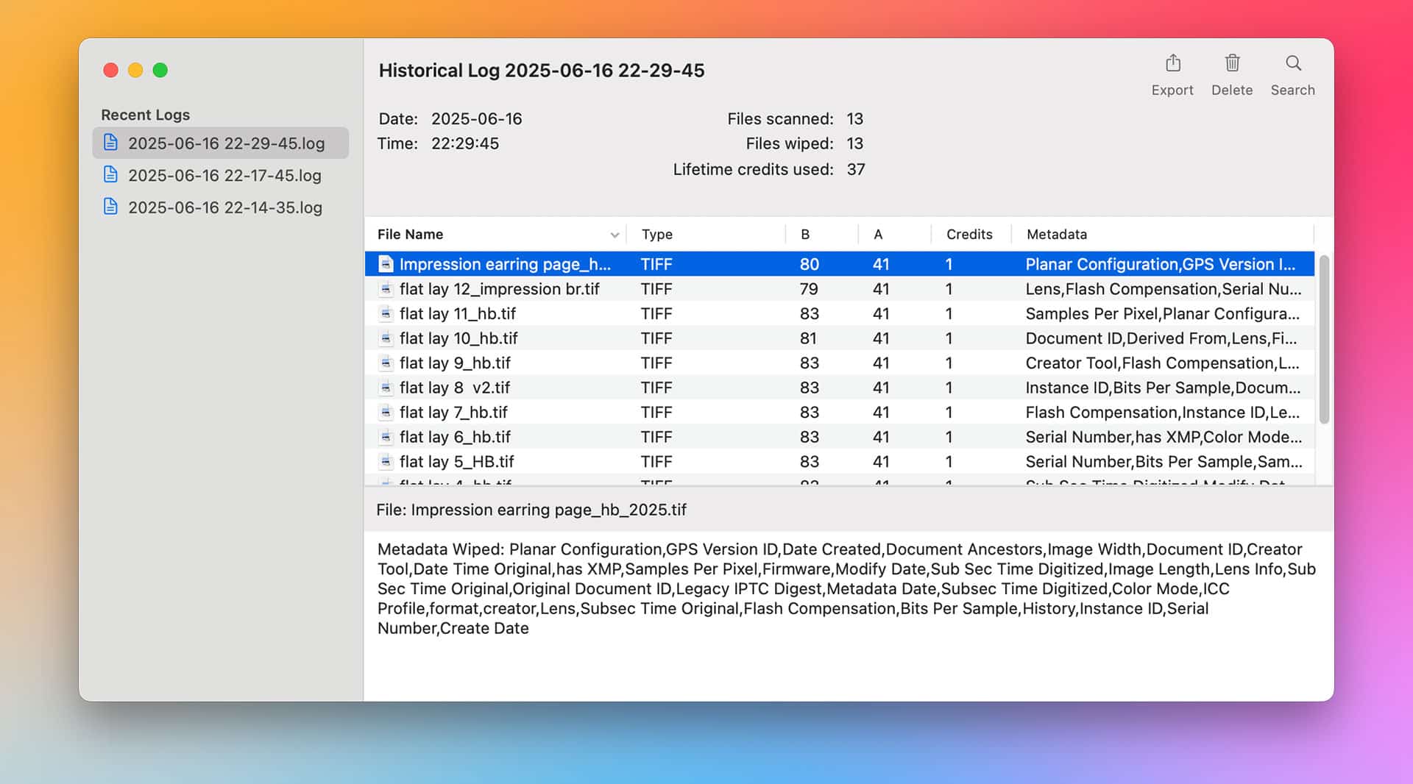Sort table by Credits column header
1413x784 pixels.
coord(971,234)
